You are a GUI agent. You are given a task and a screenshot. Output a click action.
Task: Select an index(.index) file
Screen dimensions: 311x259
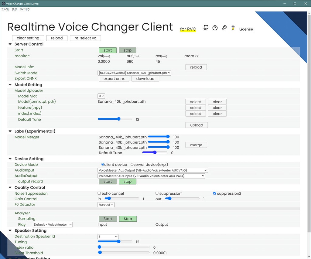[x=196, y=114]
